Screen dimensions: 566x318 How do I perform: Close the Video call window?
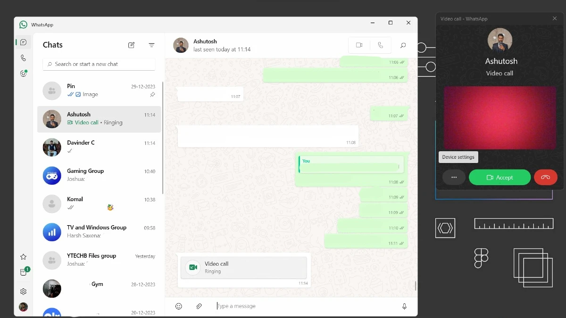pyautogui.click(x=555, y=18)
